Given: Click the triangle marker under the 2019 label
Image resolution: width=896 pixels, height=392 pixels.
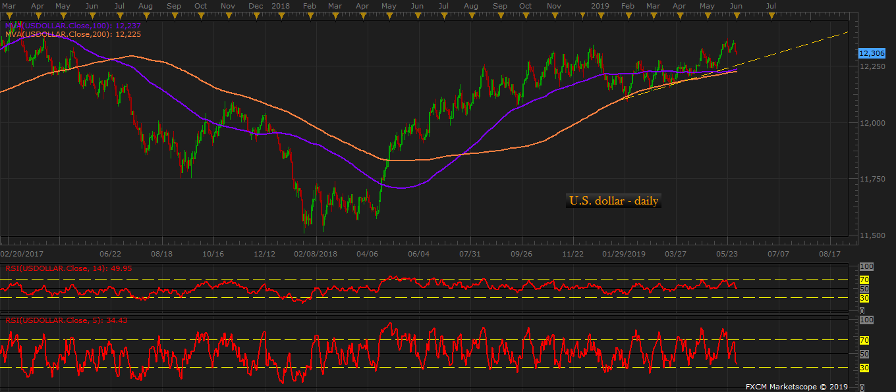Looking at the screenshot, I should pyautogui.click(x=601, y=14).
